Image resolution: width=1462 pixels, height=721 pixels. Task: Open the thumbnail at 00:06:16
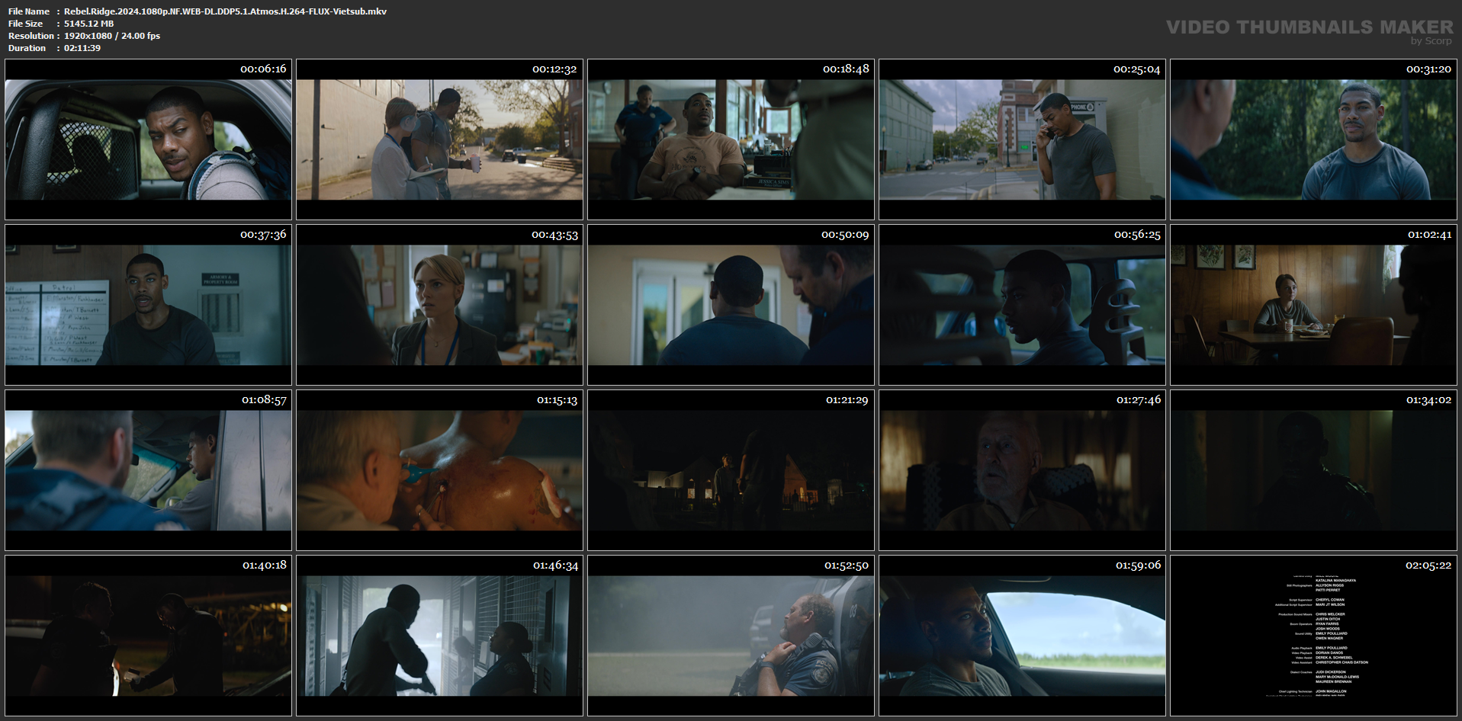click(x=148, y=139)
